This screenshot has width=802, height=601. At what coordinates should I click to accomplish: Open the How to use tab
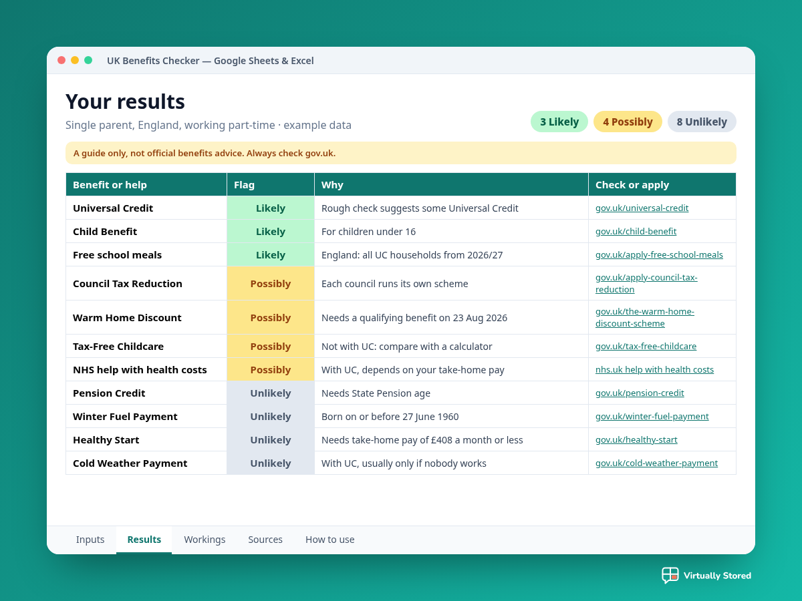(x=330, y=540)
